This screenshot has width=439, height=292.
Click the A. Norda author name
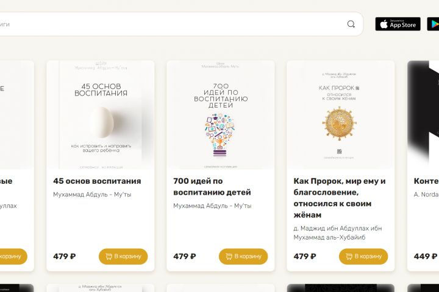click(x=426, y=195)
